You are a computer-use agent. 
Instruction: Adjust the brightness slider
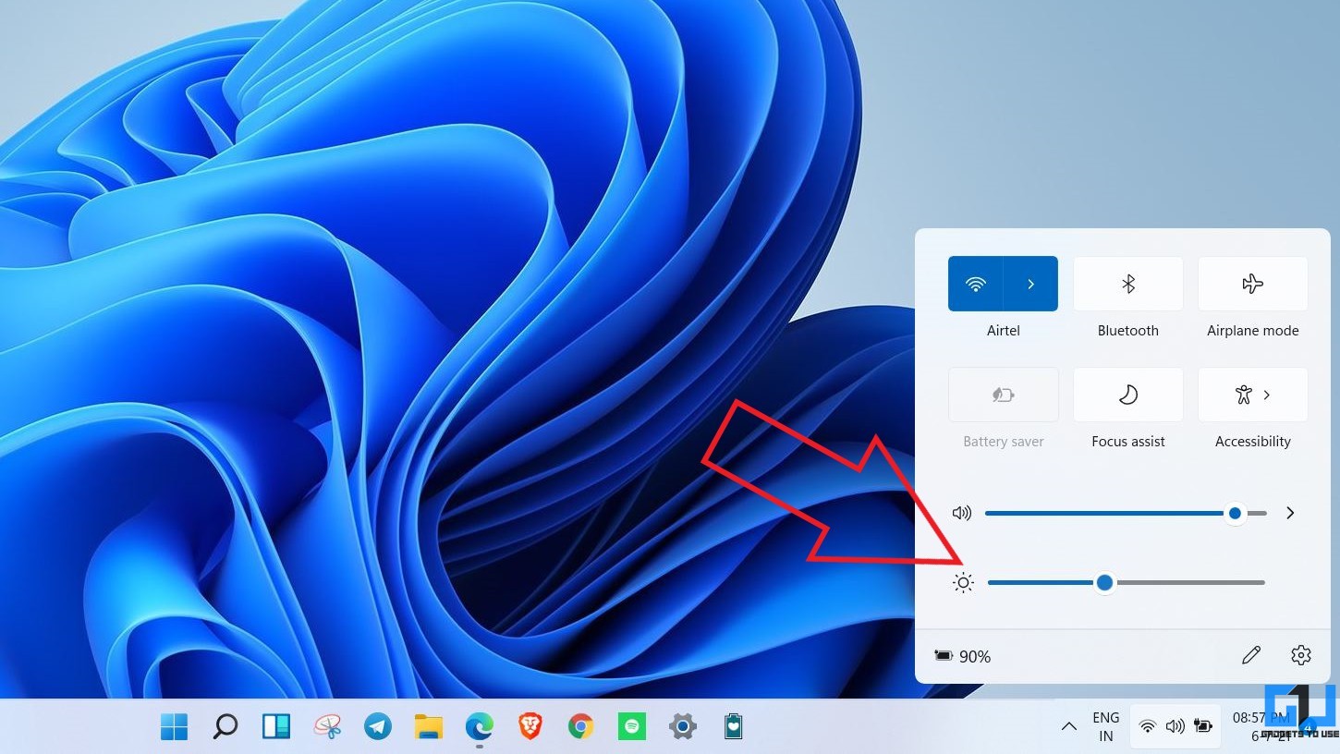(x=1126, y=583)
